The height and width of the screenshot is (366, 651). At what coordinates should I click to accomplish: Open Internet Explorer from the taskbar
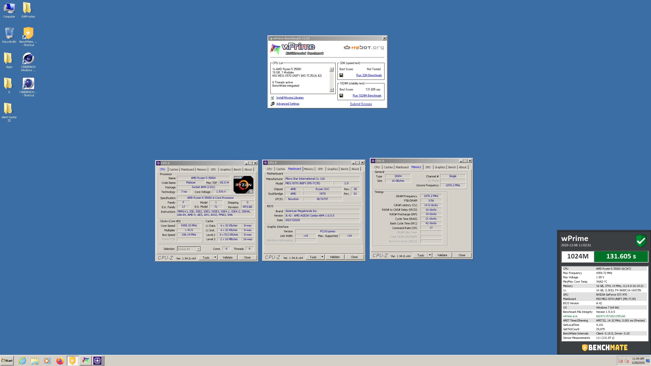point(22,360)
